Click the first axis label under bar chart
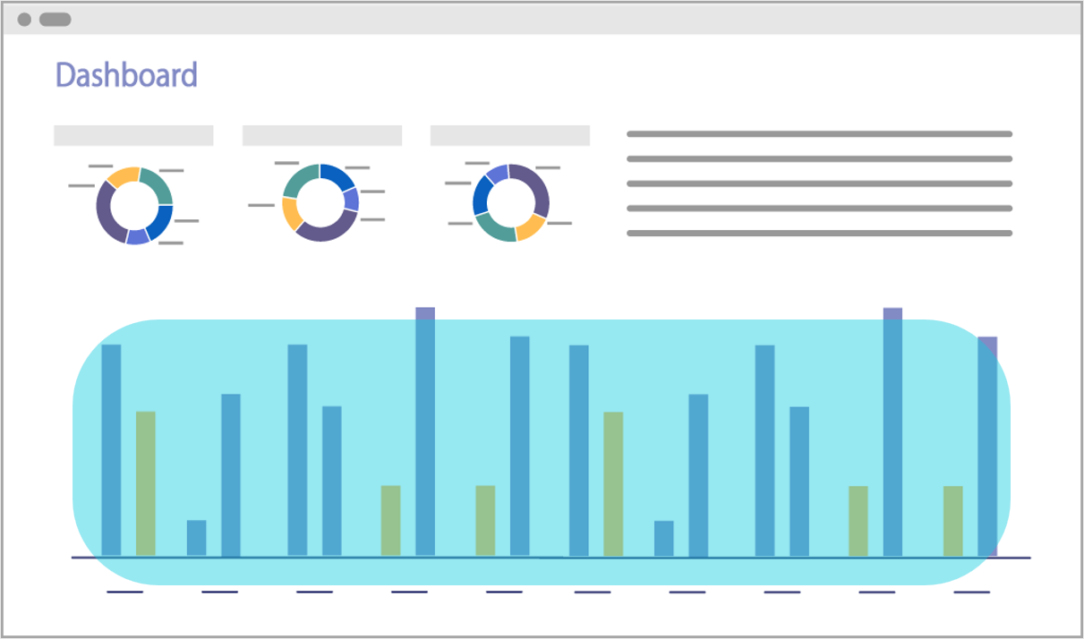 pyautogui.click(x=124, y=592)
